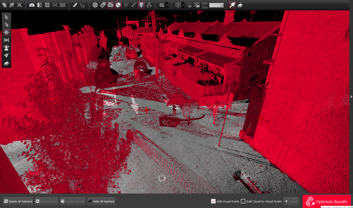
Task: Uncheck Edit Visual Points checkbox
Action: (213, 201)
